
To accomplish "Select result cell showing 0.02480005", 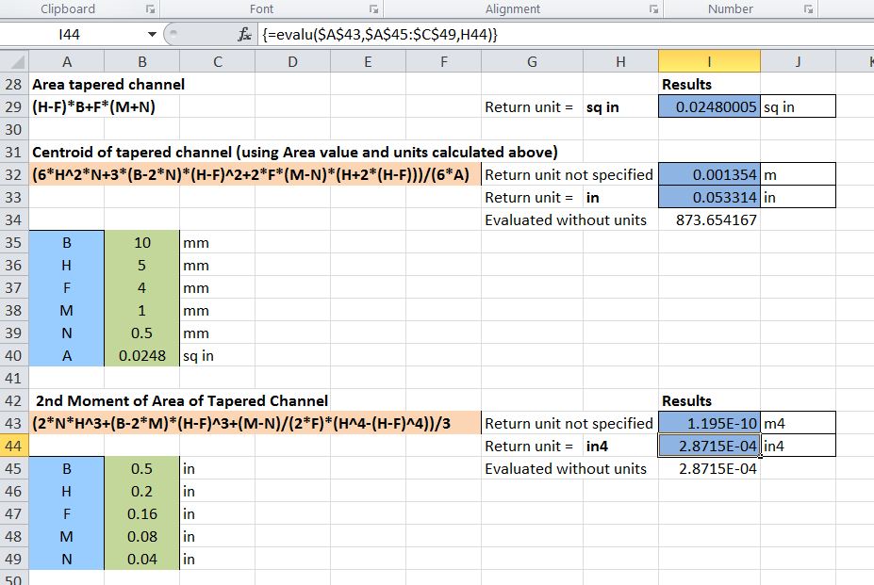I will pos(709,106).
